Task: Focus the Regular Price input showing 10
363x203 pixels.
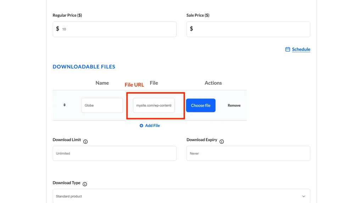Action: (x=117, y=29)
